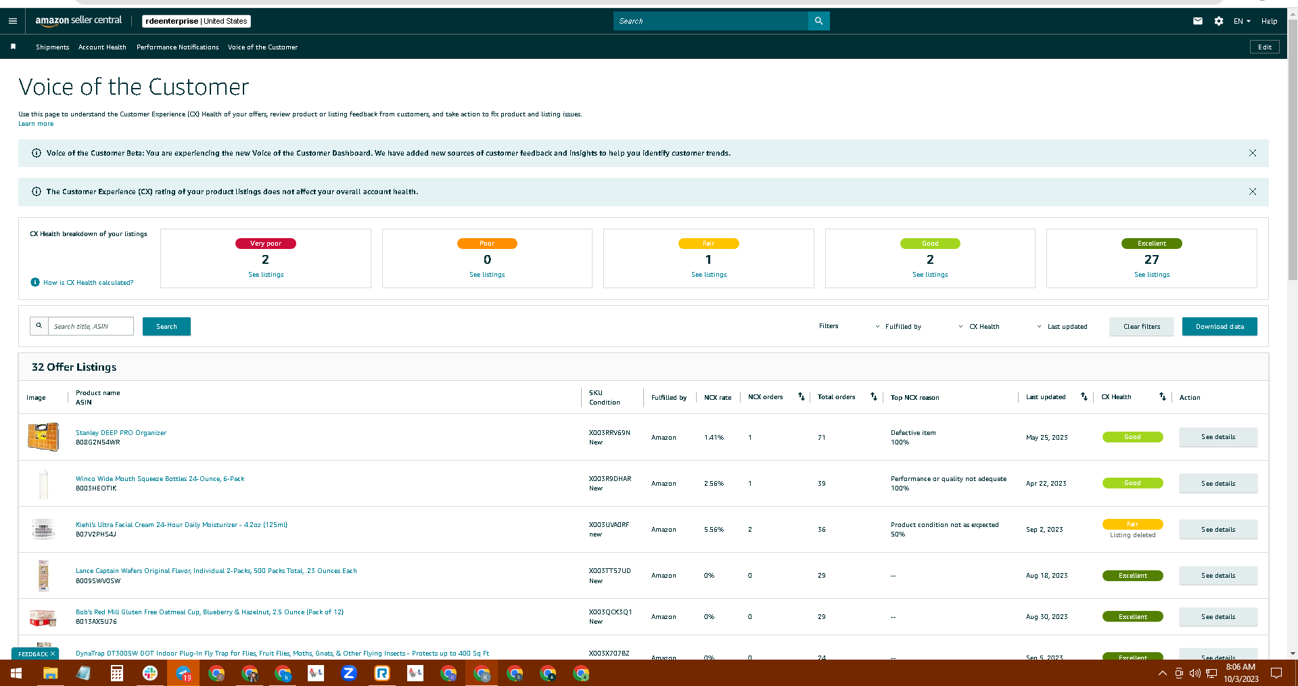Open Kiehl's Ultra Facial Cream product link
The width and height of the screenshot is (1298, 686).
(181, 524)
